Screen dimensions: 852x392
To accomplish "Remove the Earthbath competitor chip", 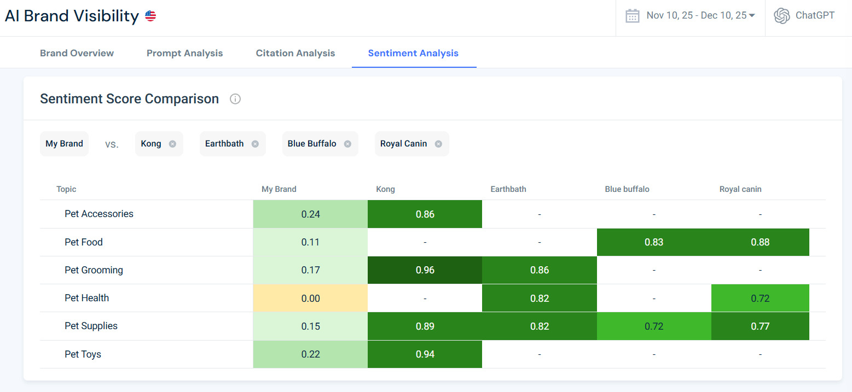I will [x=255, y=143].
